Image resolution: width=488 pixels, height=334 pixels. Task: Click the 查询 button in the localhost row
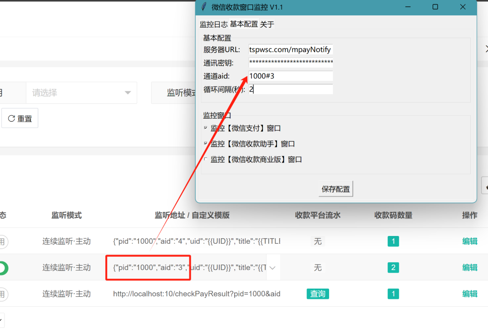coord(318,294)
